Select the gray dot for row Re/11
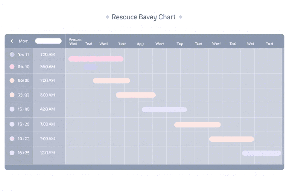 point(12,55)
